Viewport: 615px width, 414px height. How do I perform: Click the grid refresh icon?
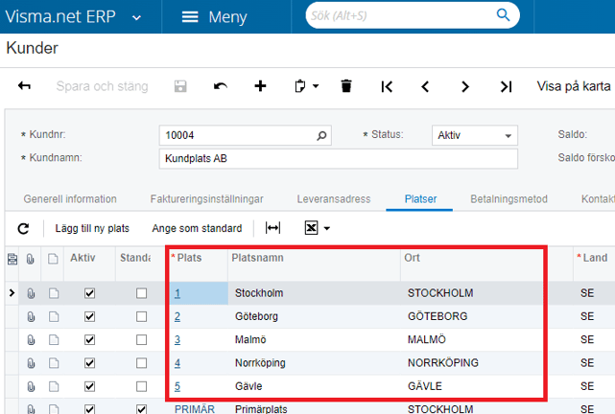point(24,228)
